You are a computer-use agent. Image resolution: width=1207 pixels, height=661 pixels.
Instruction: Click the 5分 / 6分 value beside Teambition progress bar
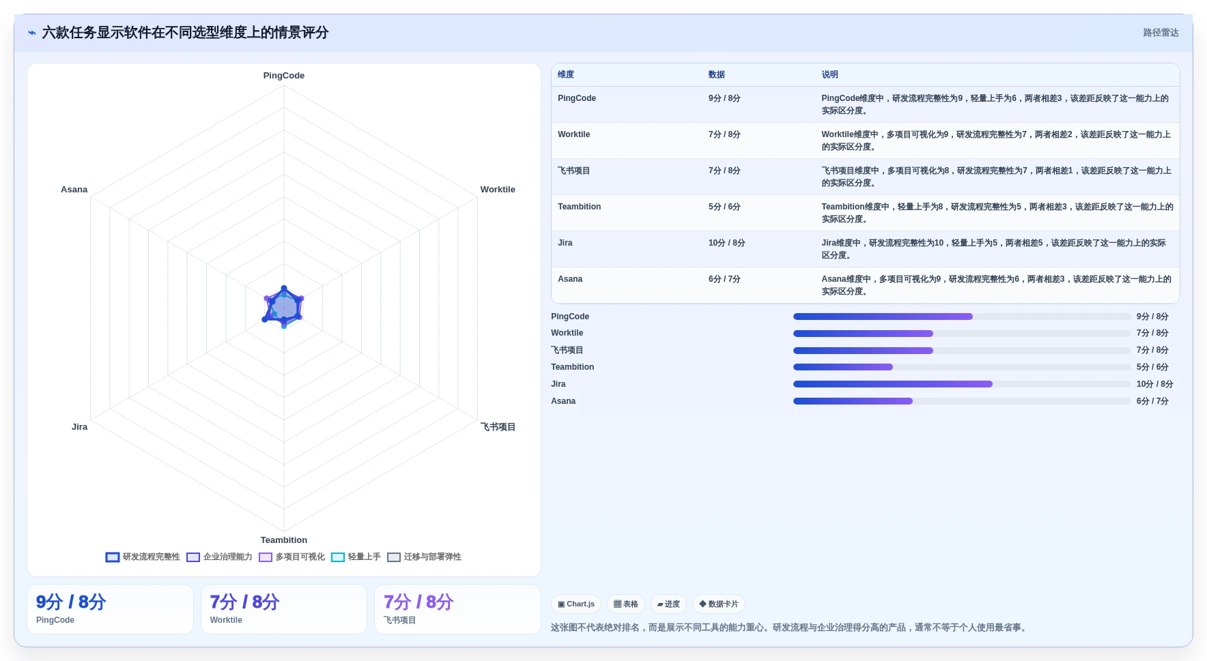click(x=1152, y=367)
